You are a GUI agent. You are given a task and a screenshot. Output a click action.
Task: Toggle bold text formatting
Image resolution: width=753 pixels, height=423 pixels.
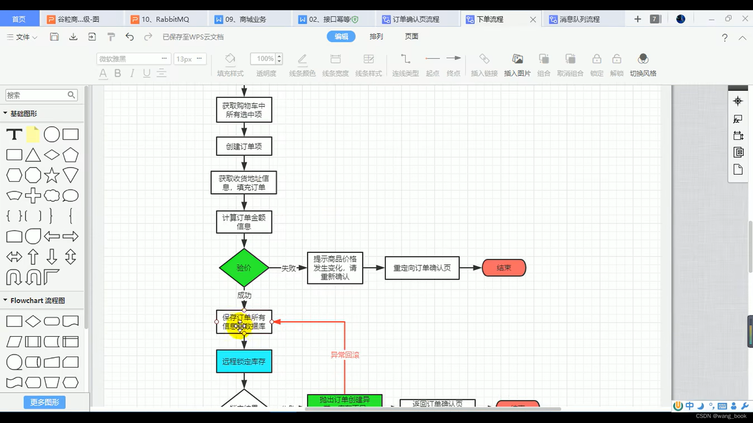117,73
